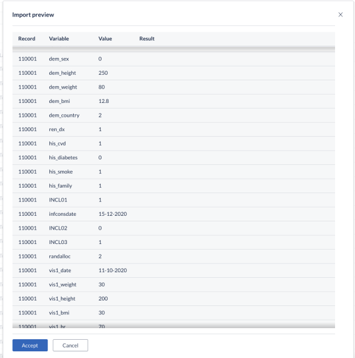Image resolution: width=355 pixels, height=358 pixels.
Task: Click the value 200 for vis1_height
Action: (103, 299)
